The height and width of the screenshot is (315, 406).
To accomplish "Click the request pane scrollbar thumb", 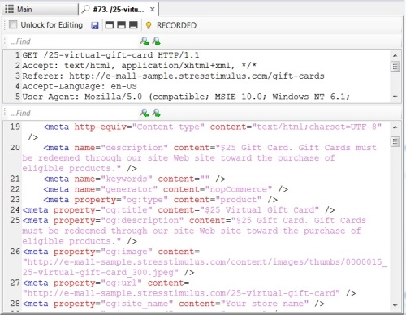I will coord(395,67).
